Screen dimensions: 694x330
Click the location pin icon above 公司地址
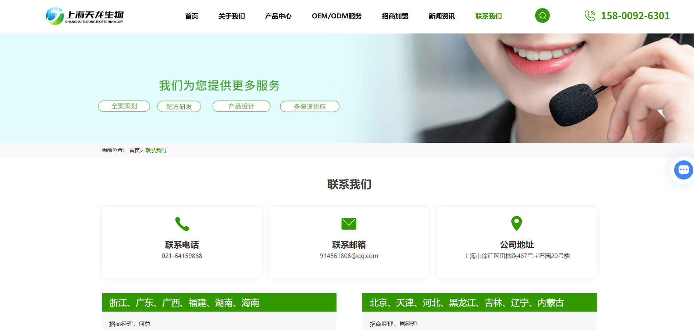pyautogui.click(x=516, y=223)
